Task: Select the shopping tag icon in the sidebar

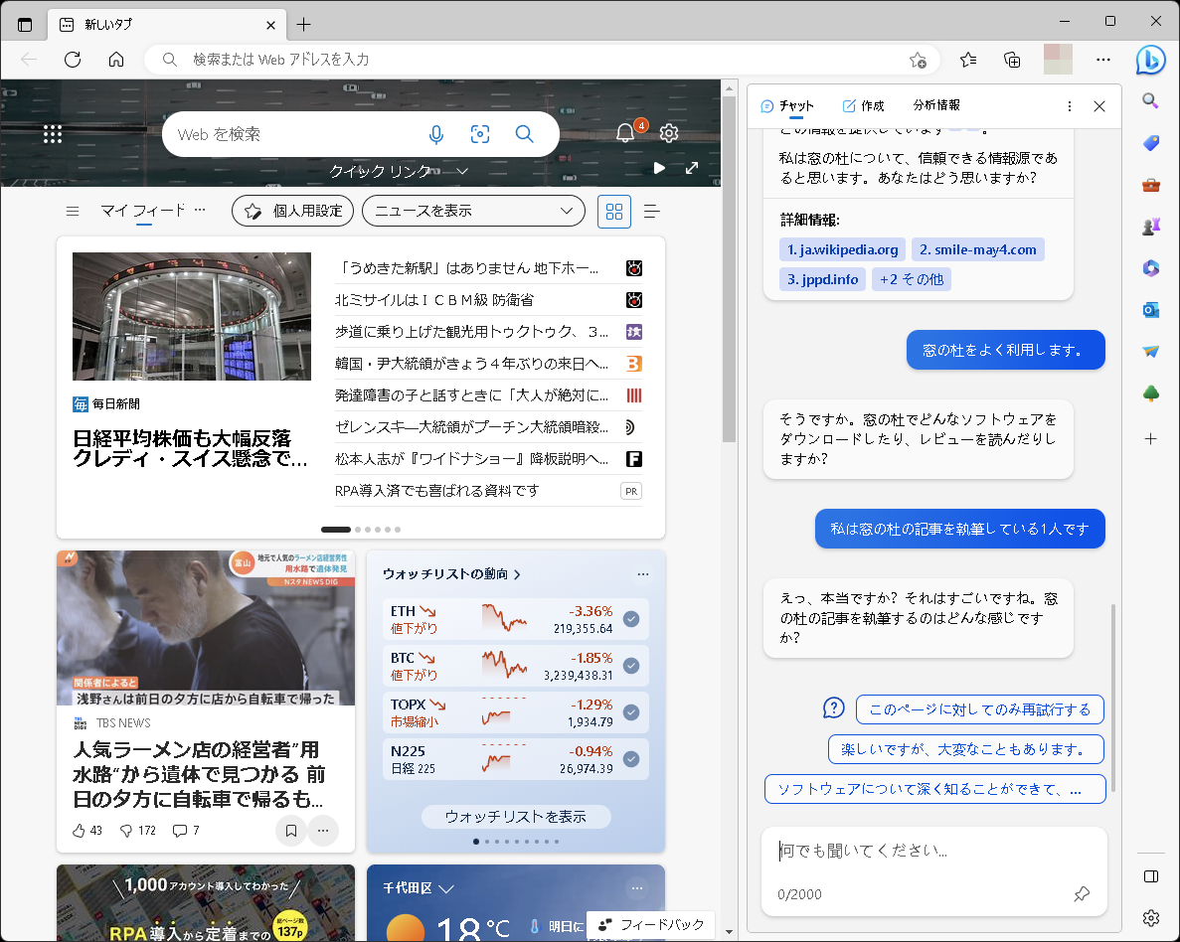Action: [x=1150, y=144]
